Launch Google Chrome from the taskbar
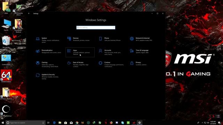This screenshot has width=223, height=125. (x=77, y=123)
